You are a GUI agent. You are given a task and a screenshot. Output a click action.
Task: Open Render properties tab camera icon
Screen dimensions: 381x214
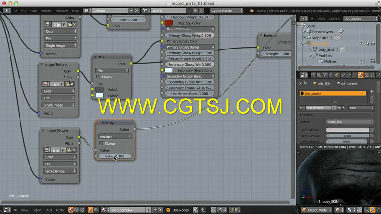pos(313,75)
